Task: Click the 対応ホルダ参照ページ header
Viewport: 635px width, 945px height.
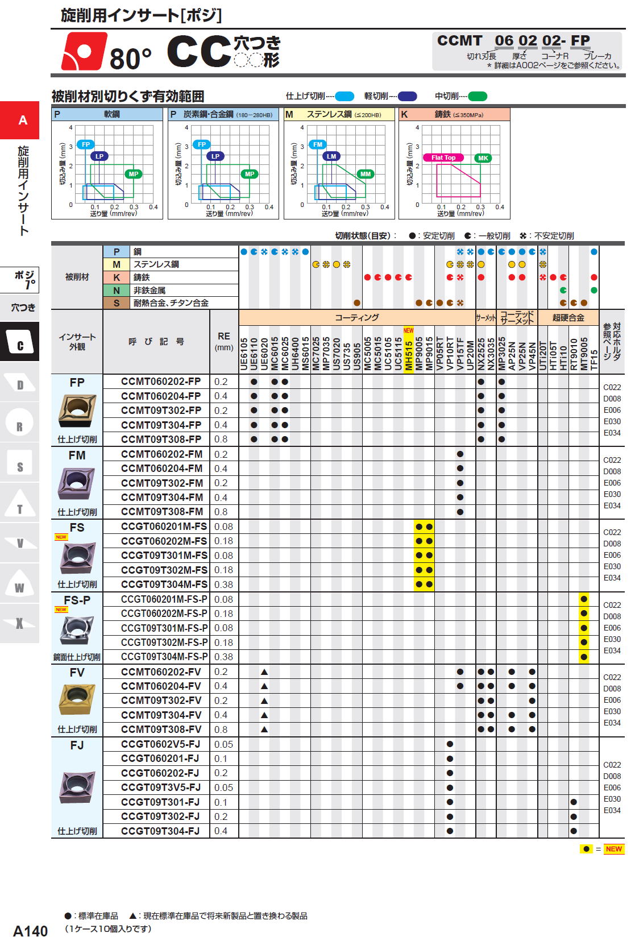Action: (612, 341)
